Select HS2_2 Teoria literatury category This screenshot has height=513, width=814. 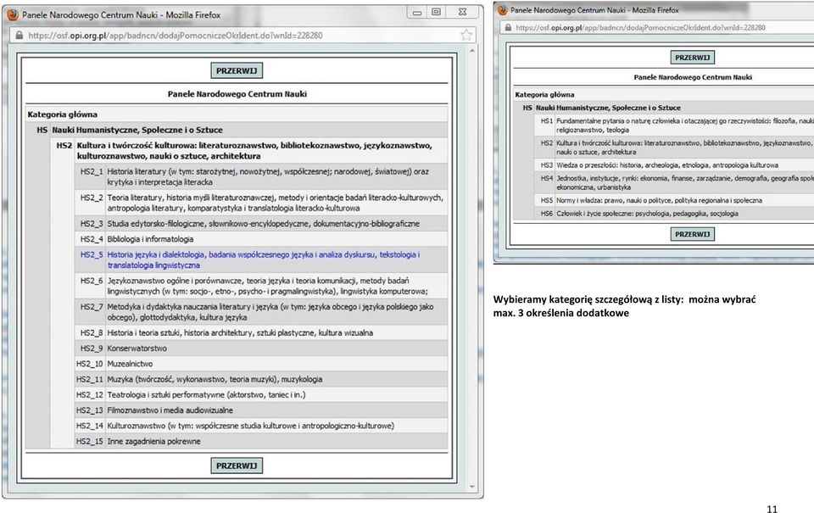261,203
